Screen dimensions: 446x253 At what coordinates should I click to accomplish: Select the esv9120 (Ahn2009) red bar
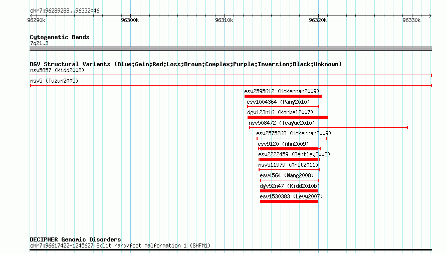pos(289,149)
